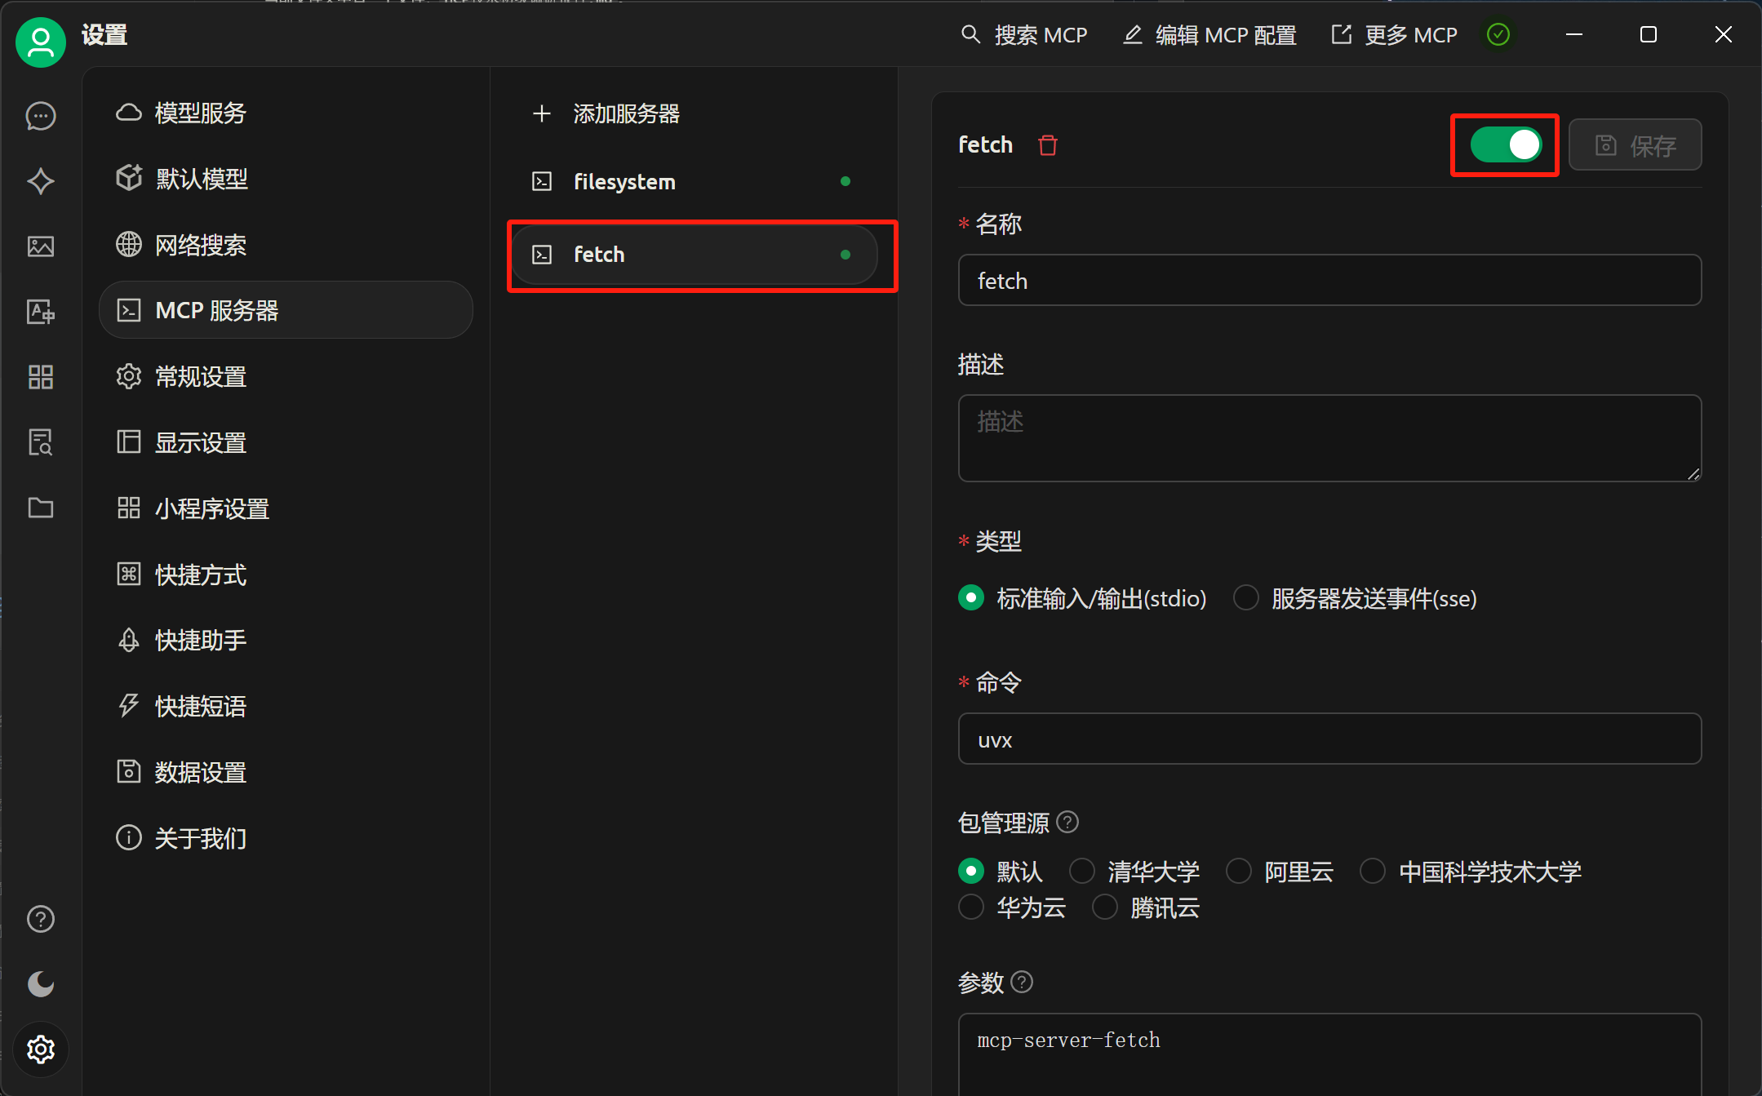The width and height of the screenshot is (1762, 1096).
Task: Delete the fetch server with trash icon
Action: 1048,145
